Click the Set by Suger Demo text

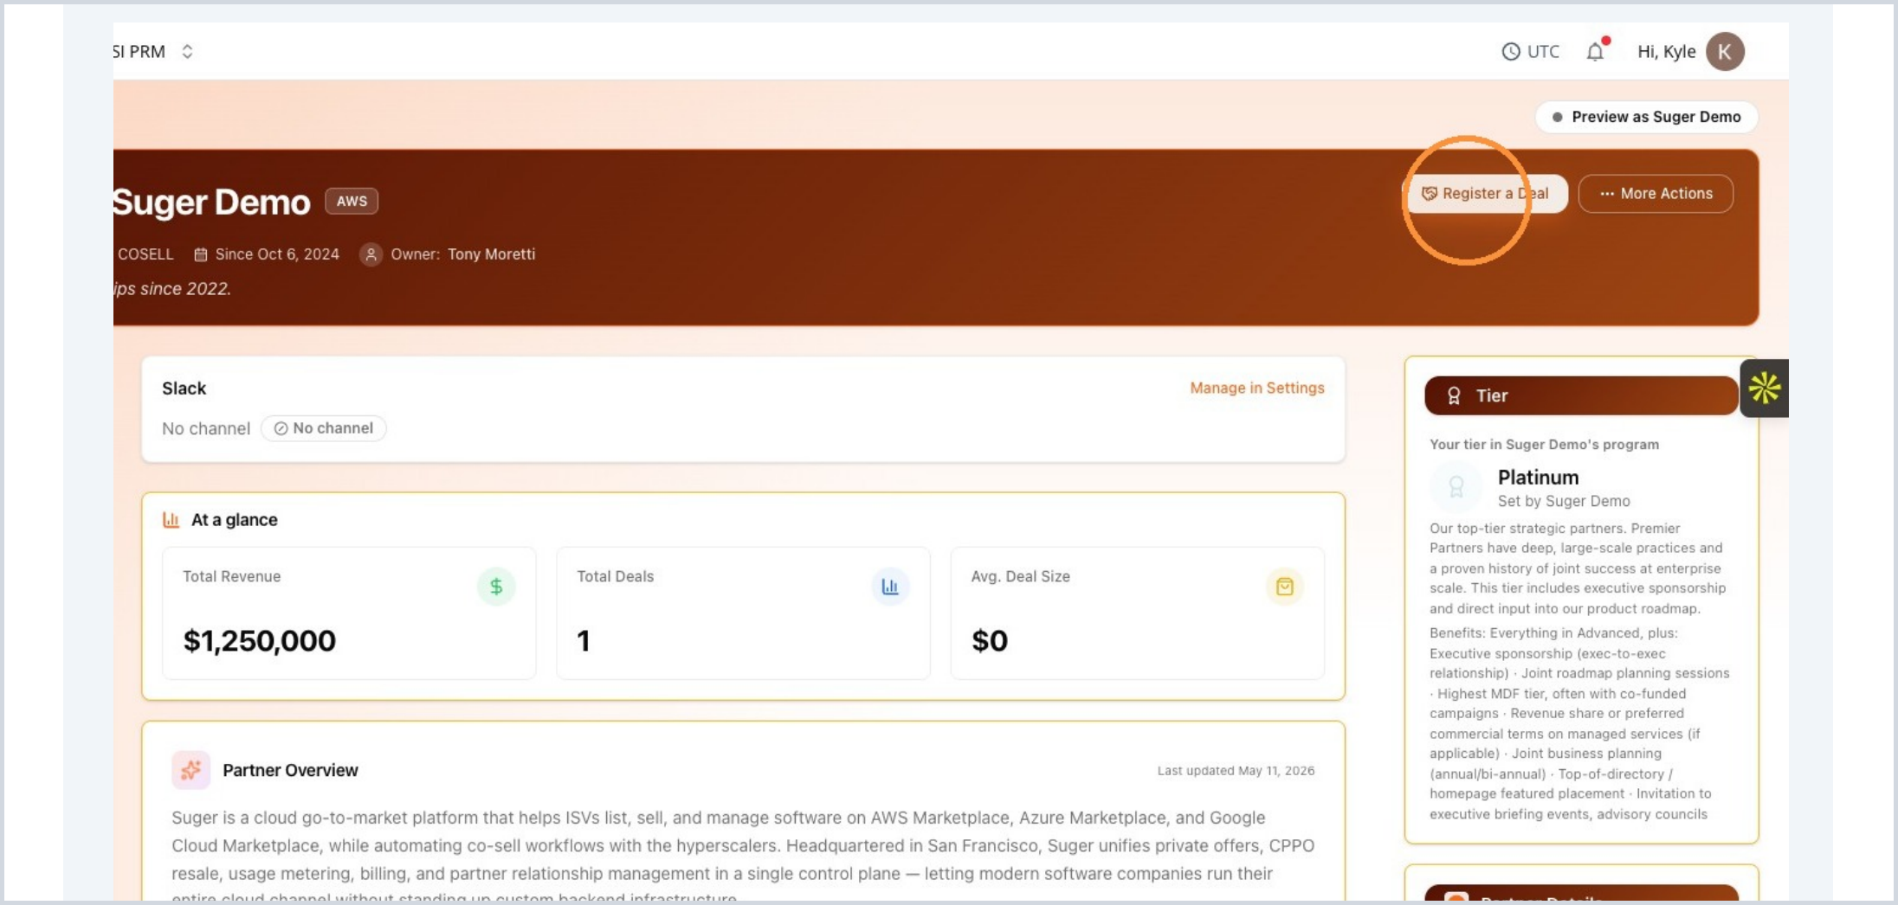(x=1564, y=501)
